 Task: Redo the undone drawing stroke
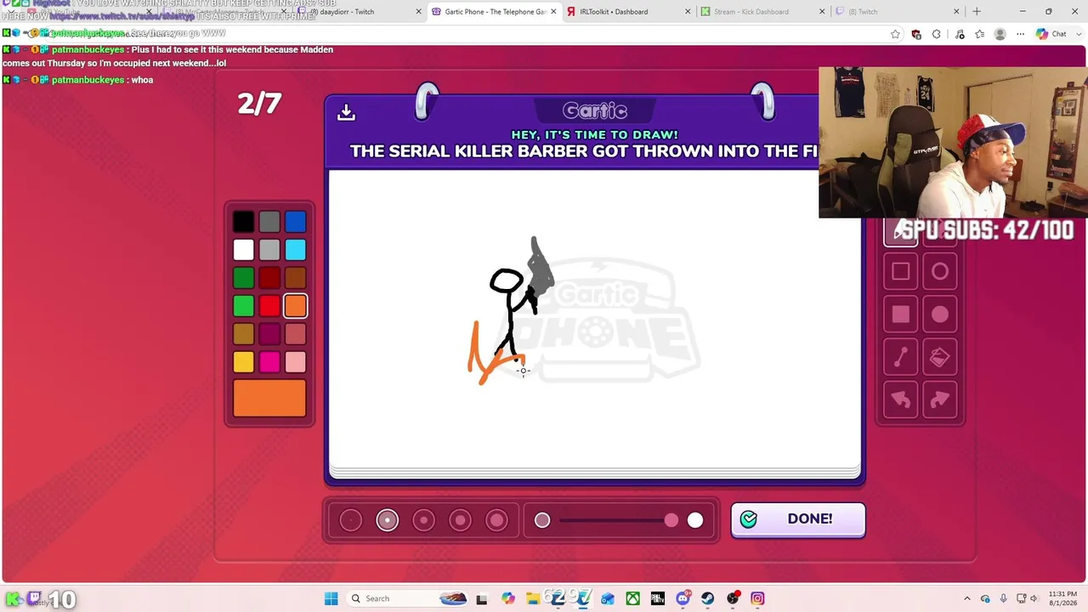(x=939, y=400)
